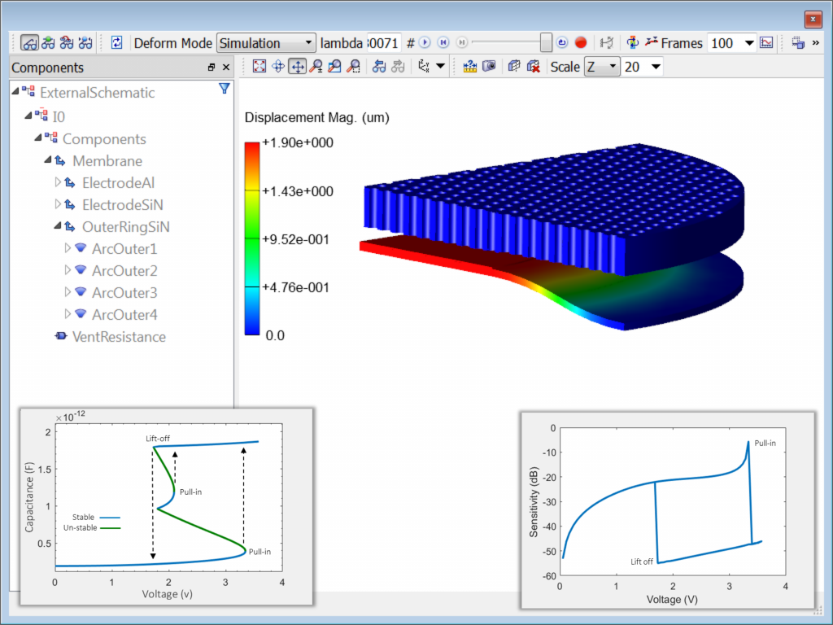Click the Sensitivity vs Voltage plot thumbnail
Image resolution: width=833 pixels, height=625 pixels.
[x=668, y=510]
